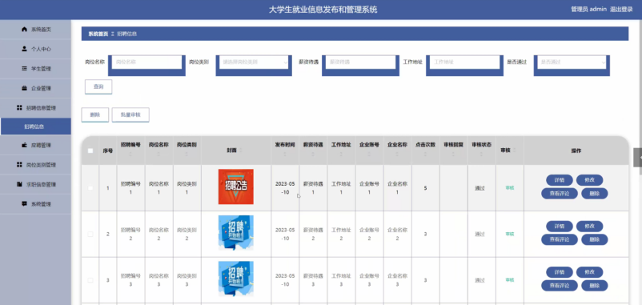This screenshot has width=642, height=305.
Task: Open the blue 招聘 cover in row 2
Action: 236,233
